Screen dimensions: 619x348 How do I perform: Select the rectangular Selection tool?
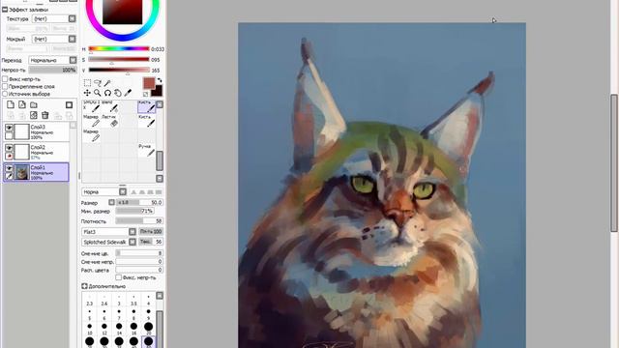(87, 83)
